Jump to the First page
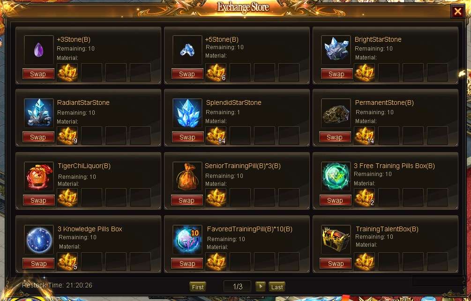Image resolution: width=471 pixels, height=301 pixels. pyautogui.click(x=198, y=286)
